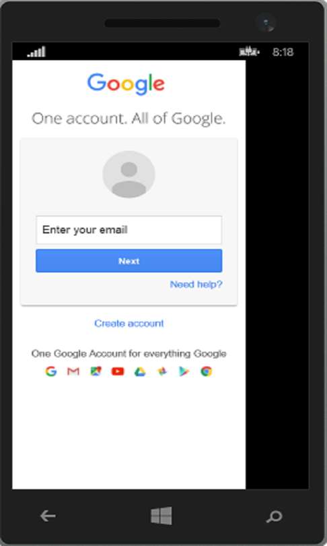Focus the Enter your email field

(129, 230)
